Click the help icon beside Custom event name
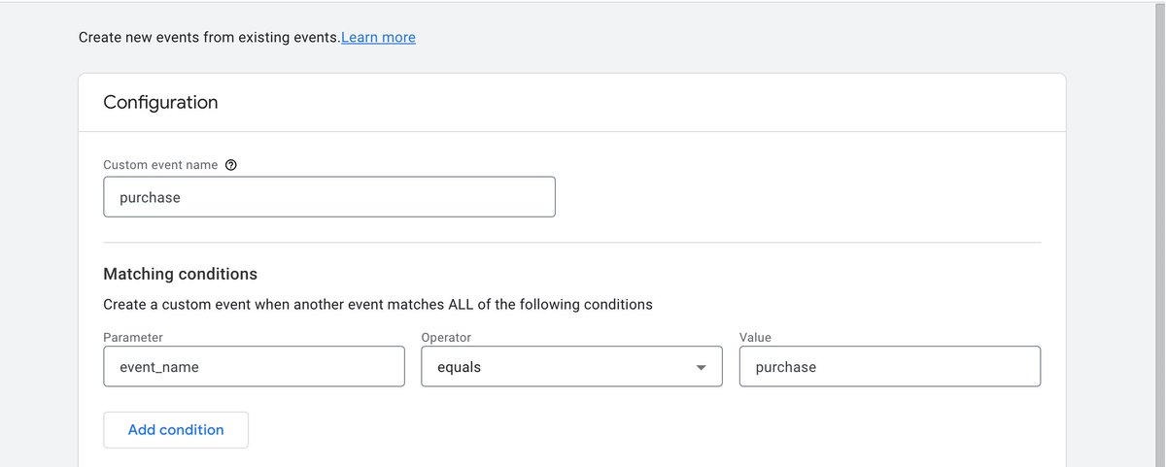This screenshot has width=1166, height=467. tap(230, 165)
